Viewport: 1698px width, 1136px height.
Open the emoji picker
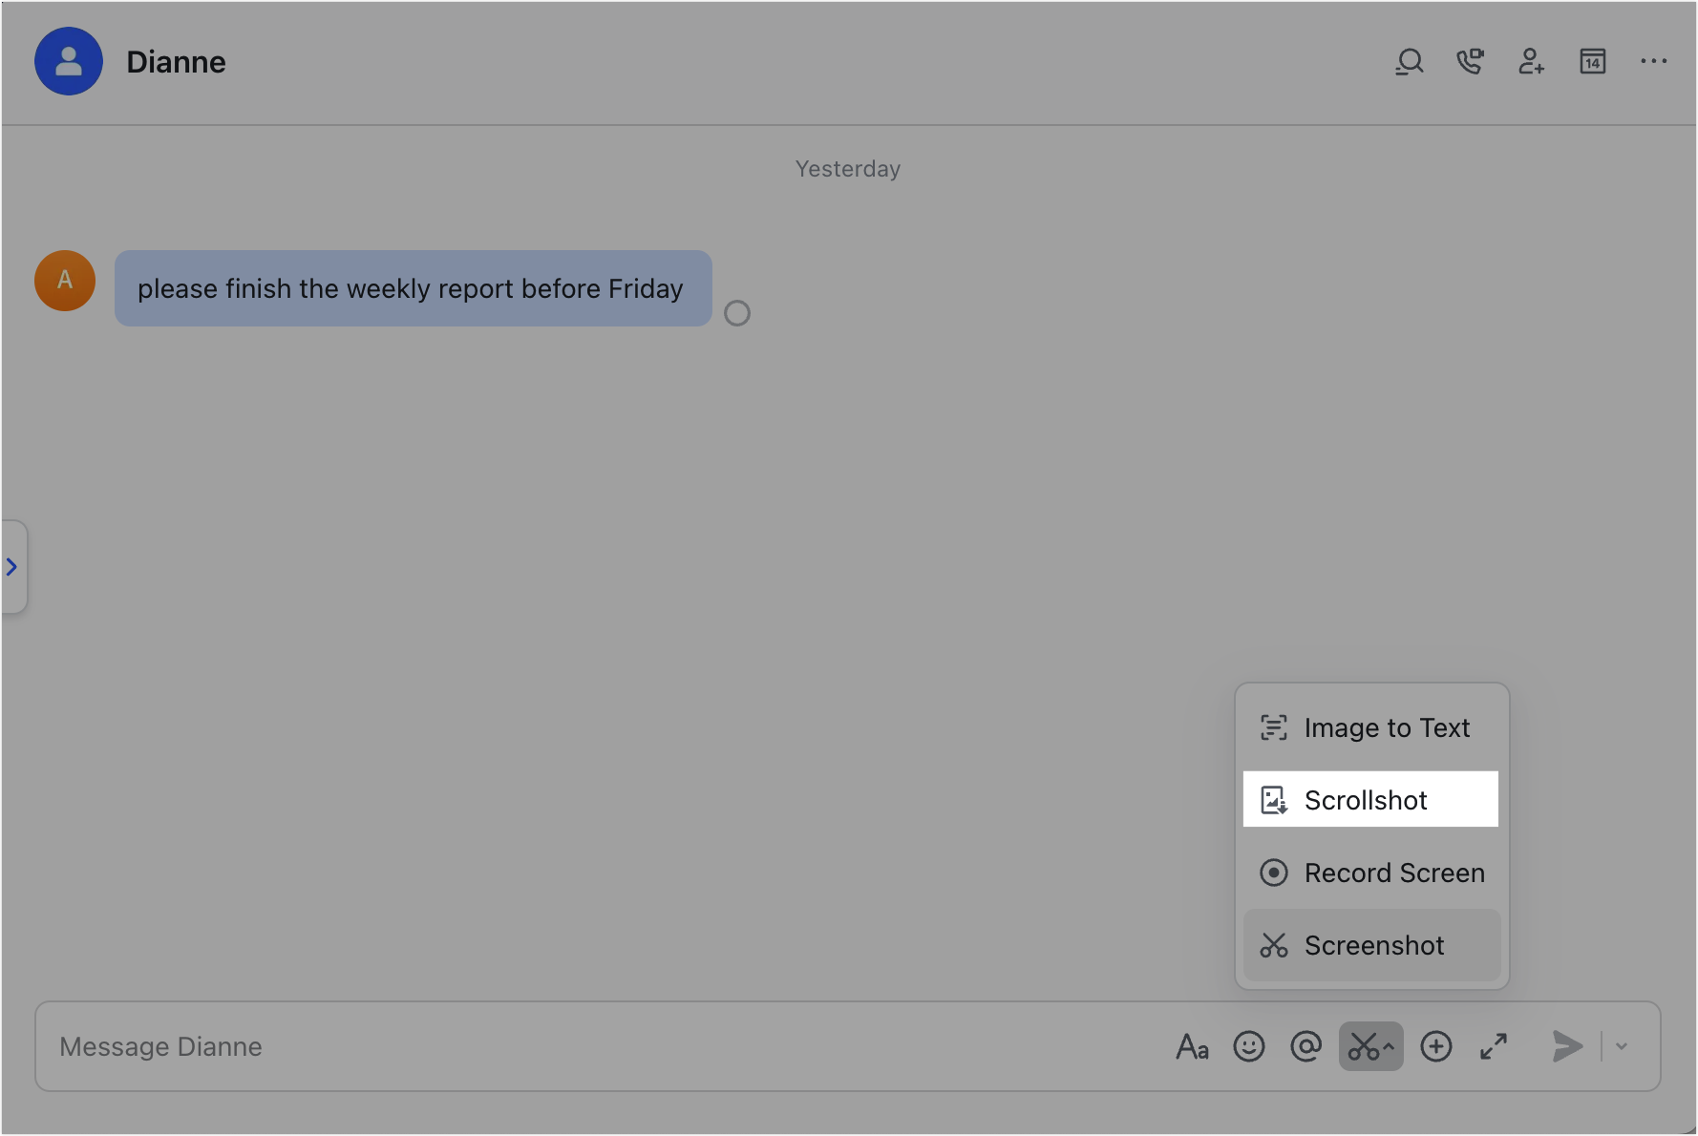(x=1249, y=1046)
